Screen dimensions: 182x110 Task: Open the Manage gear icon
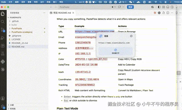click(3, 106)
